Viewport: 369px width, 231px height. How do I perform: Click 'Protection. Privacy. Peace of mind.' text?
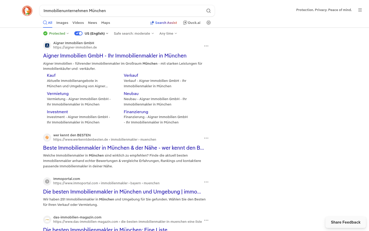pos(324,10)
